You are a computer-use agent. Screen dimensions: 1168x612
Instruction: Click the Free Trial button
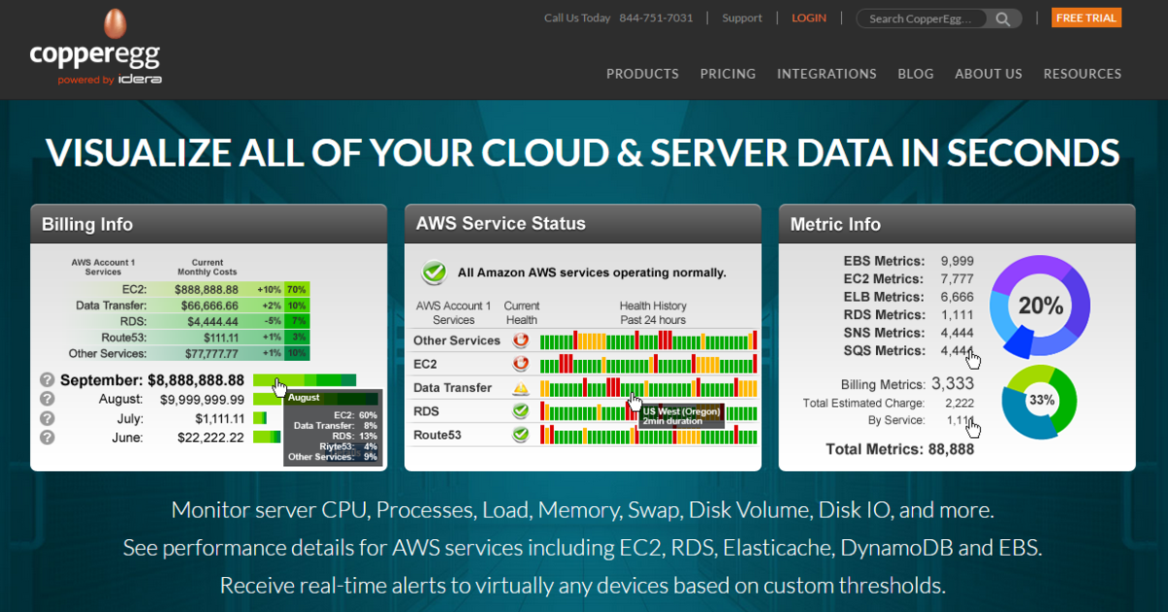pos(1086,18)
